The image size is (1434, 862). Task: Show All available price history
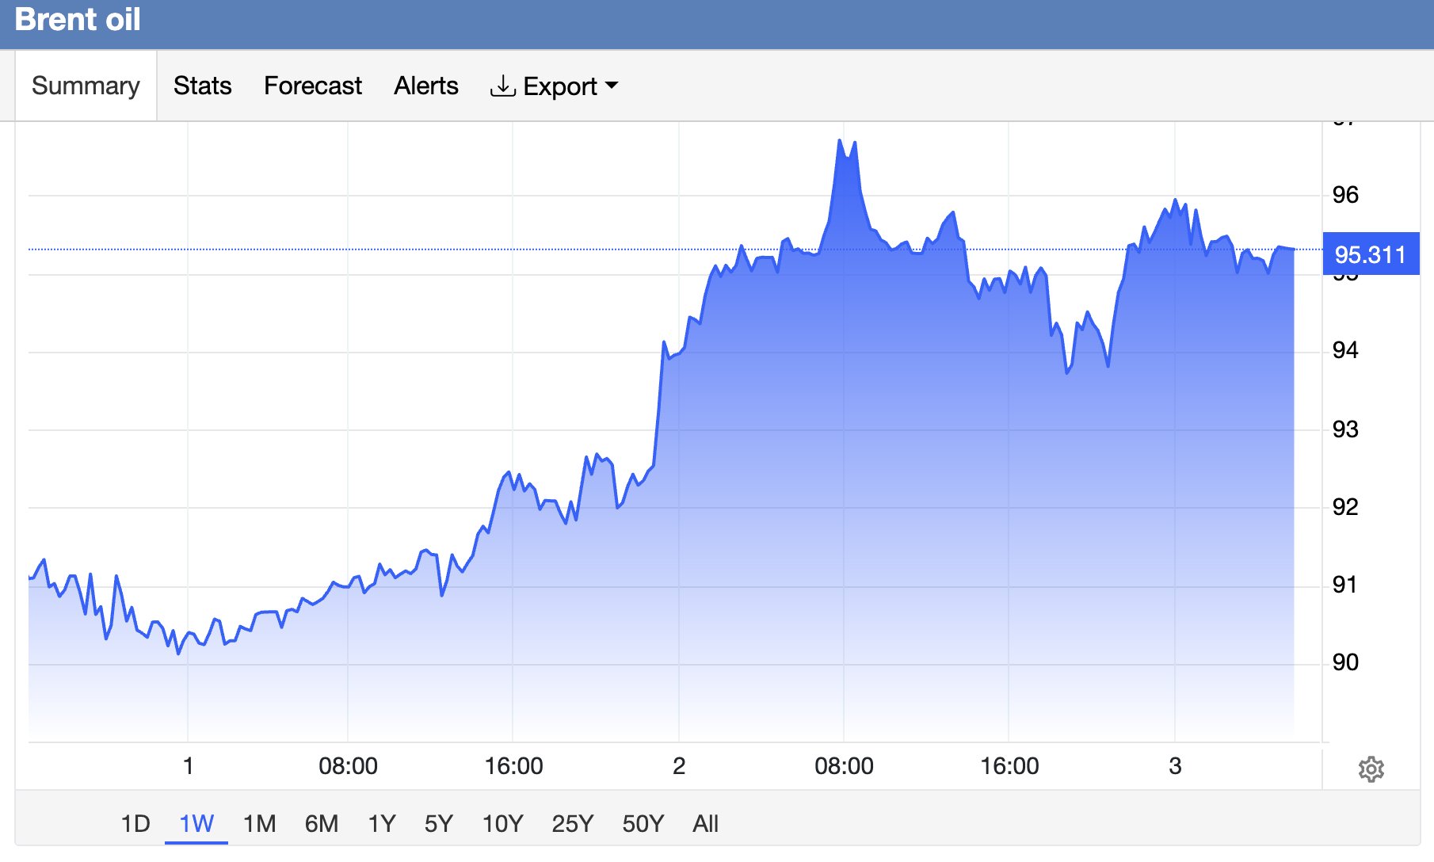[705, 824]
